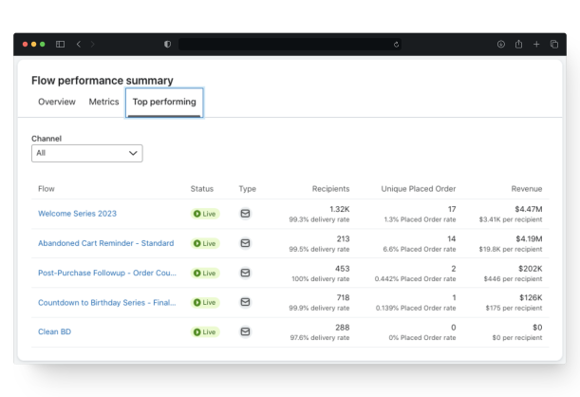Click the email icon in Clean BD row
Screen dimensions: 580x397
tap(245, 331)
